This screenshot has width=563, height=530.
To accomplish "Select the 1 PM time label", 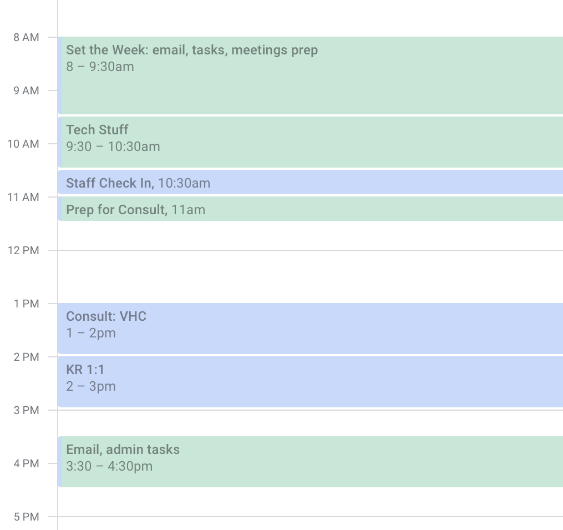I will (26, 304).
